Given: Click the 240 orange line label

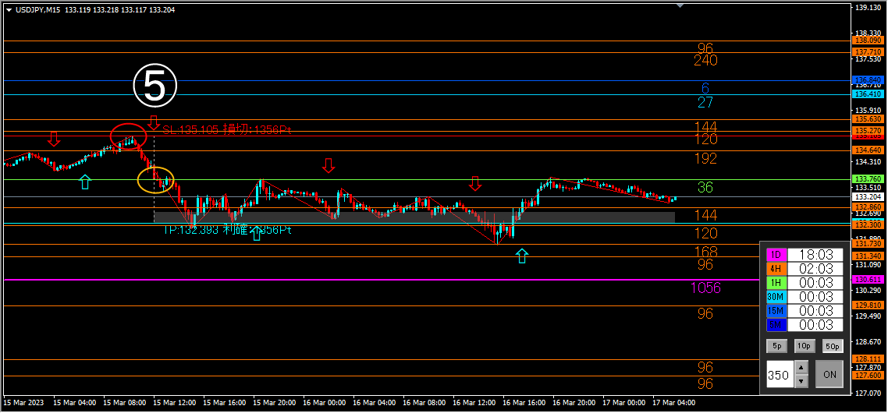Looking at the screenshot, I should pos(705,61).
